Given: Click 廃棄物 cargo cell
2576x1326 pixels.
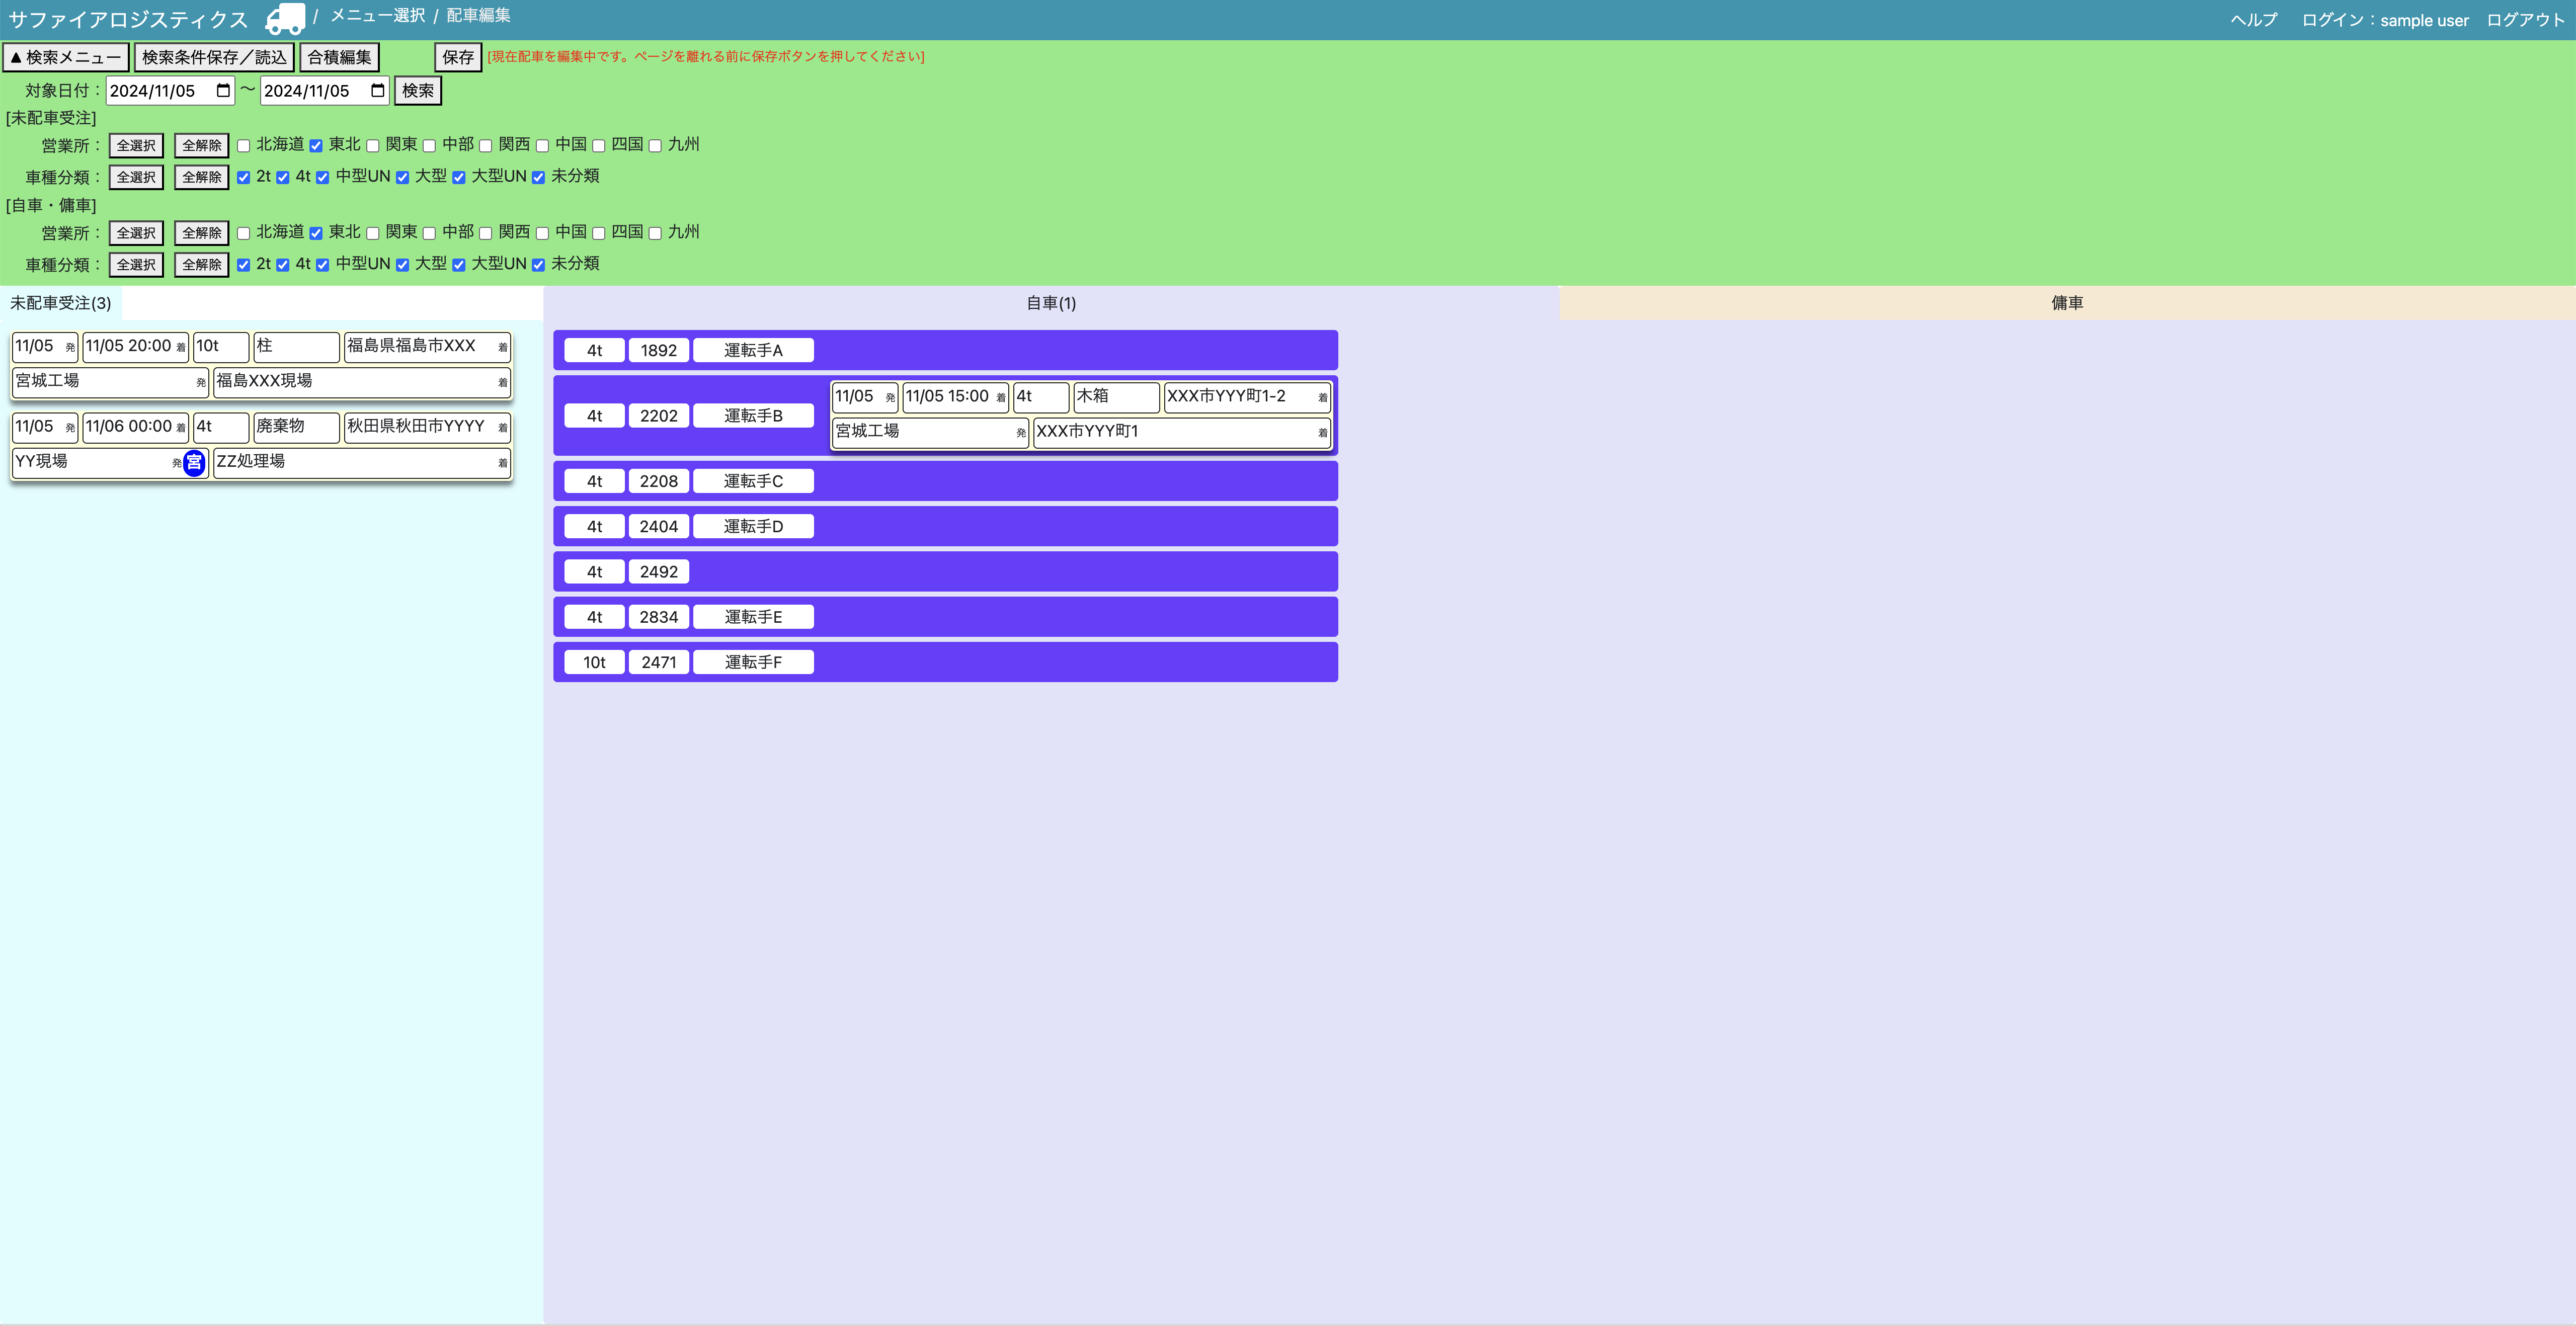Looking at the screenshot, I should point(296,427).
